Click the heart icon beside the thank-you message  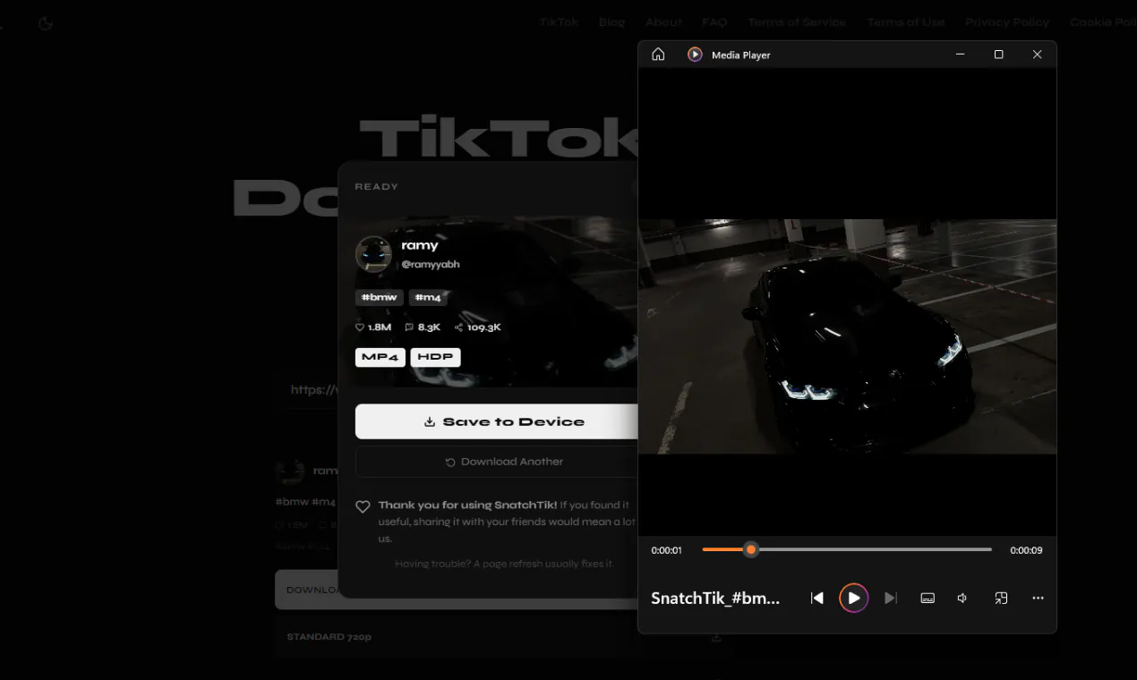pos(363,506)
